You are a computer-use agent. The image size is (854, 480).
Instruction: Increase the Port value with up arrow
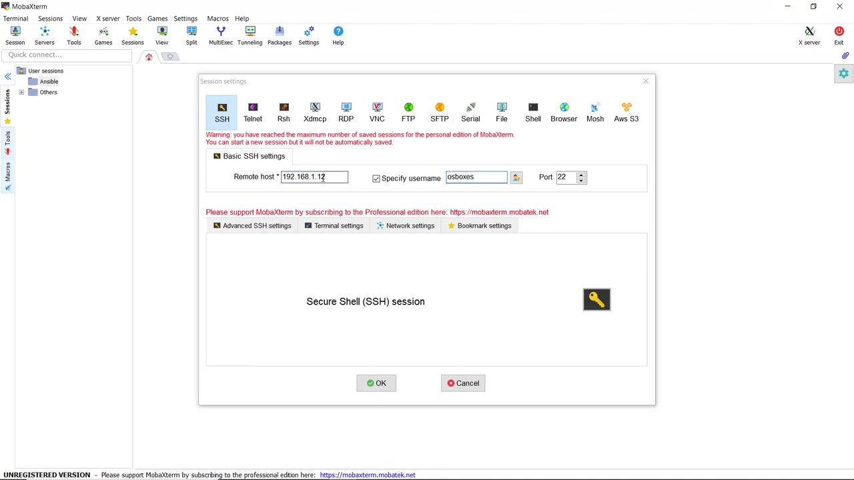coord(581,175)
